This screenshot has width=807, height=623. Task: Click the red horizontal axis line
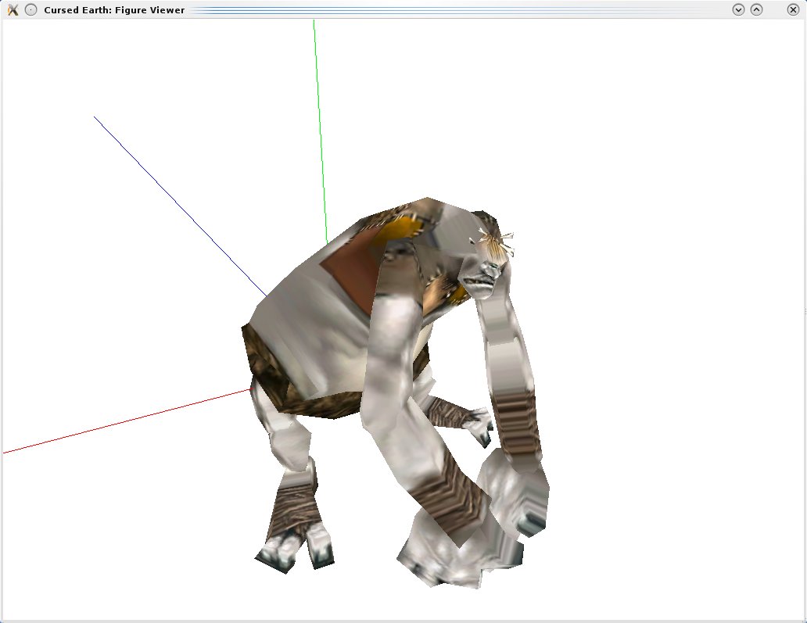point(117,425)
